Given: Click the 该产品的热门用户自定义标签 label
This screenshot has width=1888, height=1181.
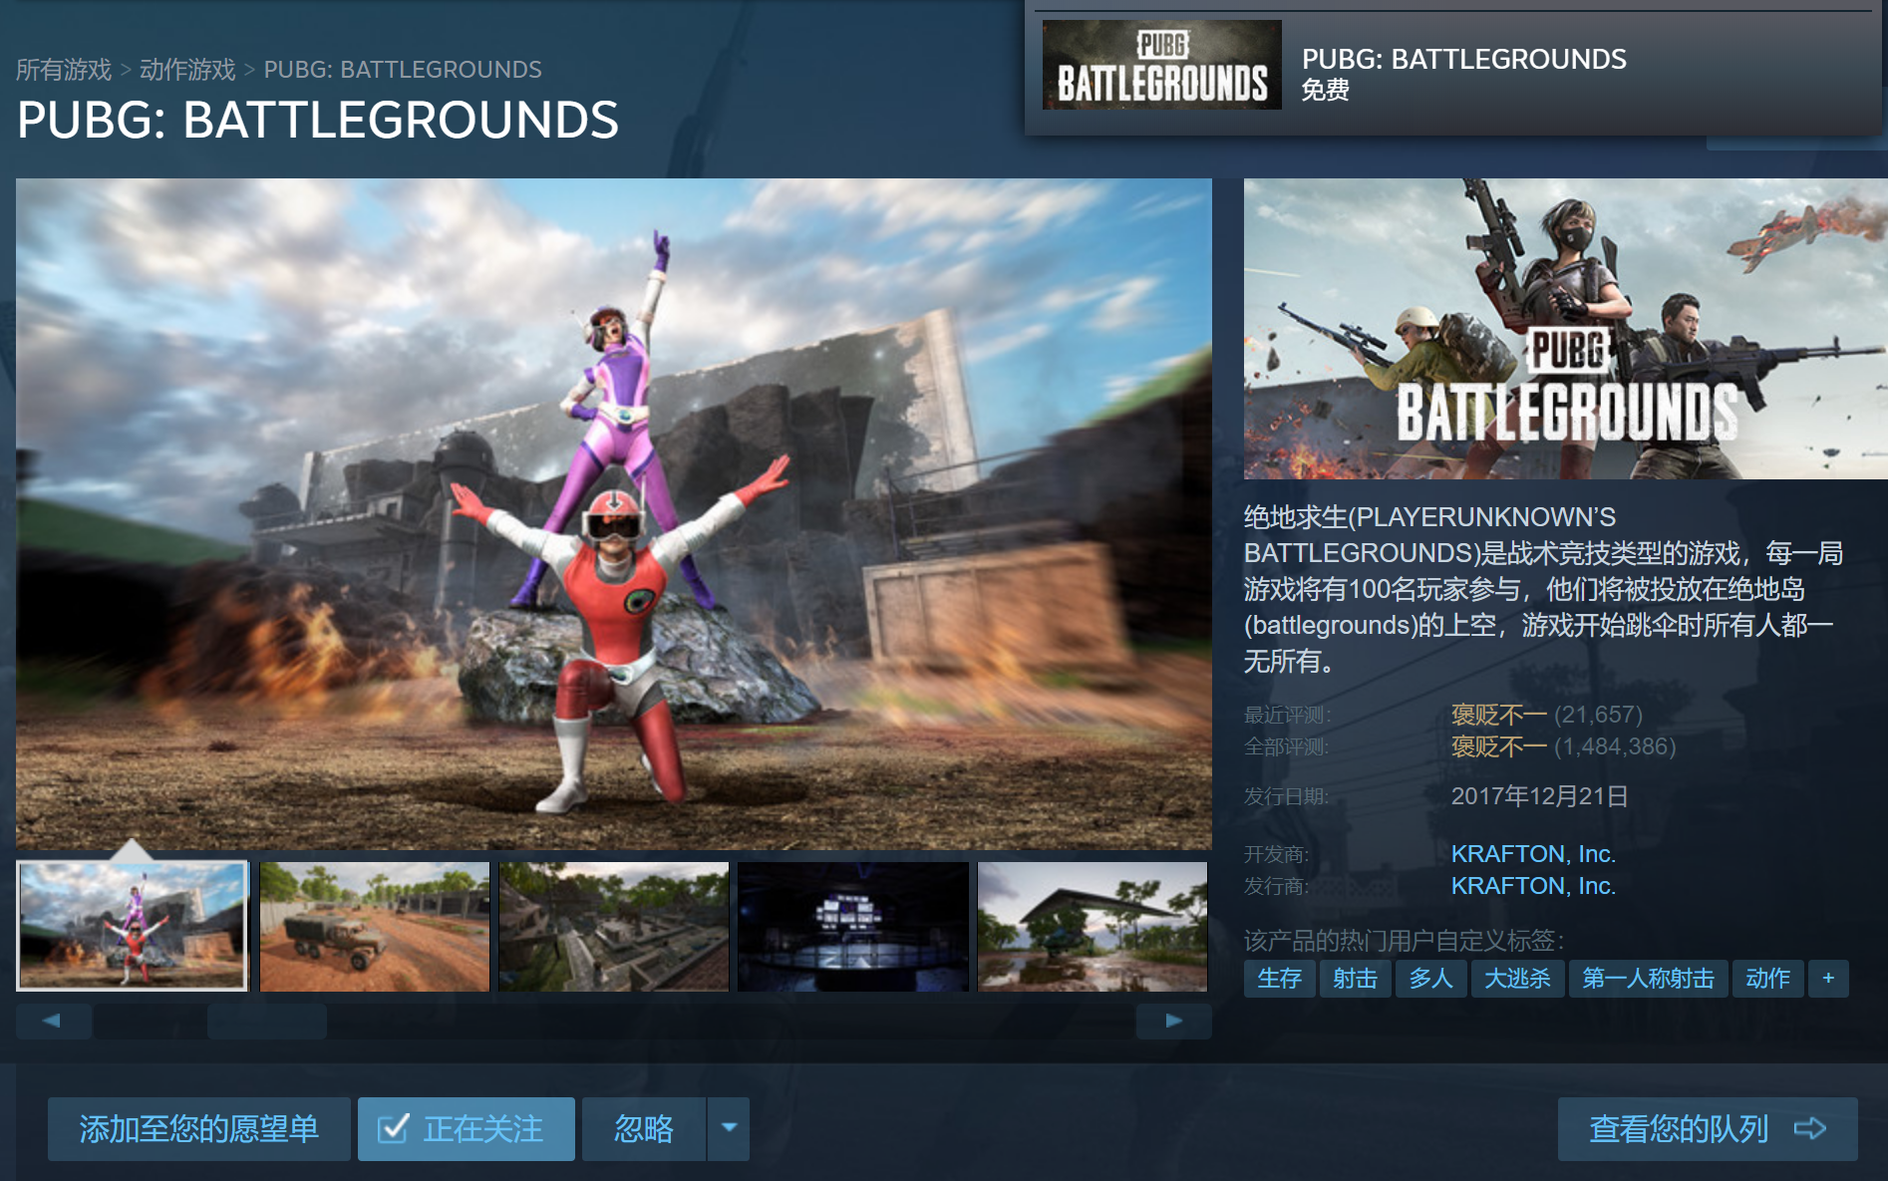Looking at the screenshot, I should tap(1404, 941).
